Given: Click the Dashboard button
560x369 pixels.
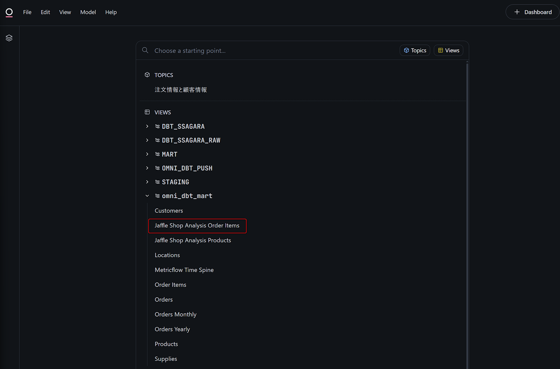Looking at the screenshot, I should 533,12.
